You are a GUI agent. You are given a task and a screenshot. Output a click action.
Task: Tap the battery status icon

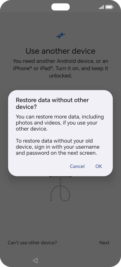click(x=109, y=7)
